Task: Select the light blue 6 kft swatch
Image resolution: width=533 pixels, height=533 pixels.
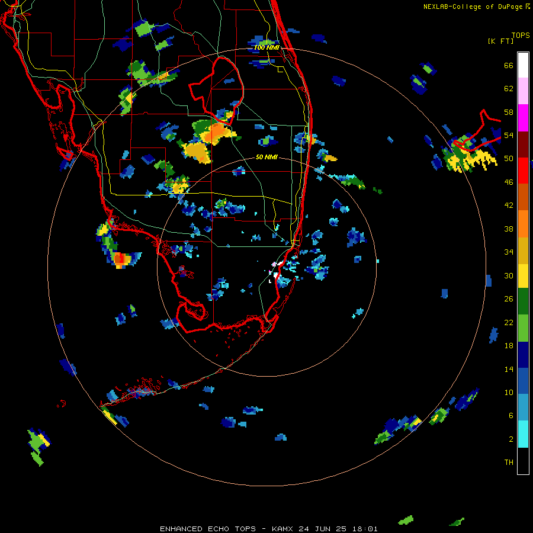Action: 523,407
